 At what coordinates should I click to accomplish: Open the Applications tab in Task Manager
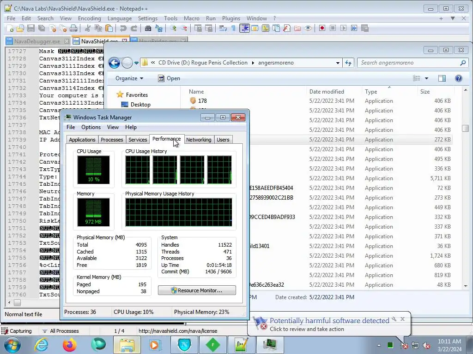point(82,140)
